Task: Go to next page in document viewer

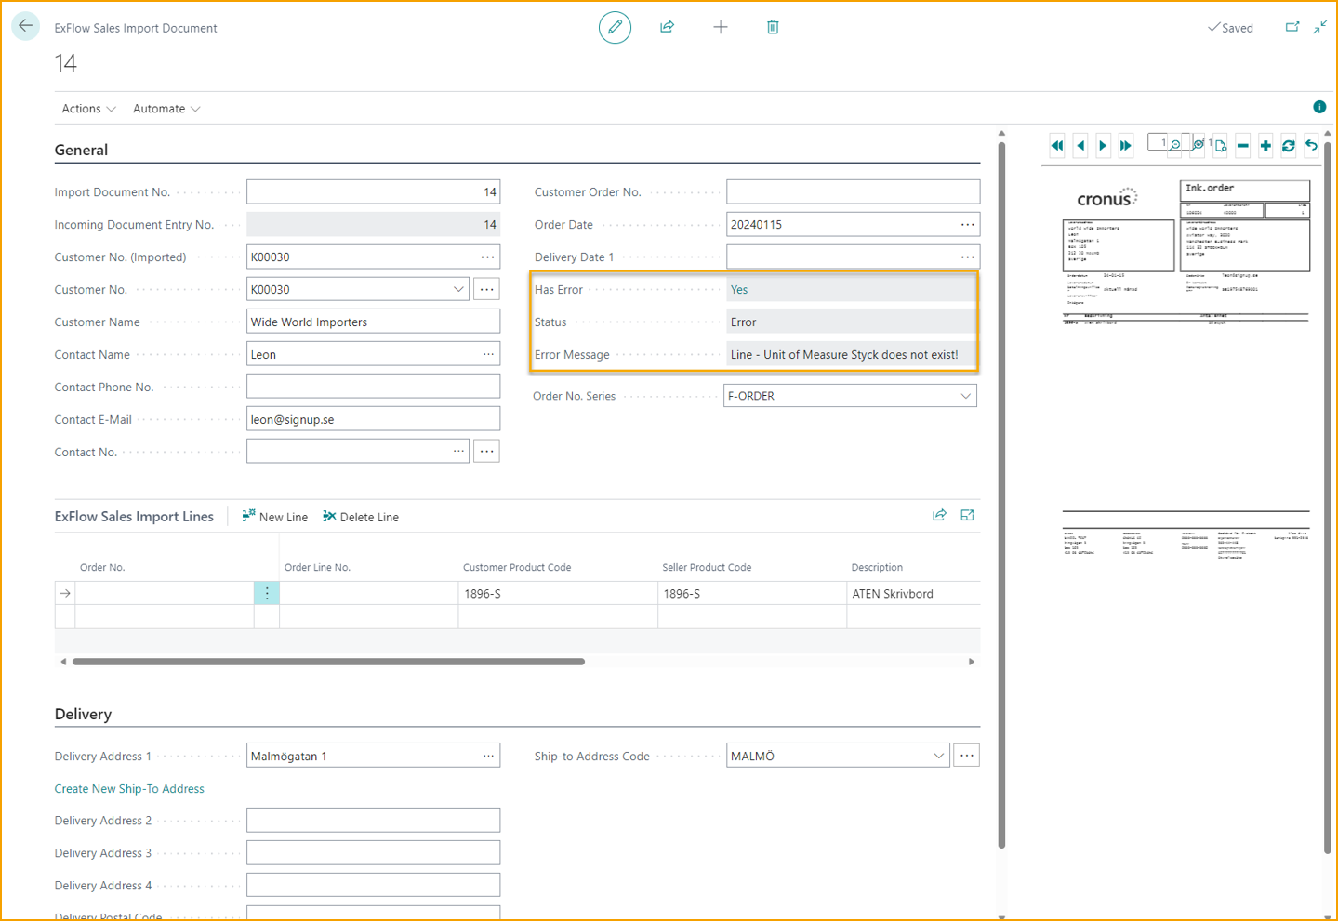Action: pyautogui.click(x=1103, y=145)
